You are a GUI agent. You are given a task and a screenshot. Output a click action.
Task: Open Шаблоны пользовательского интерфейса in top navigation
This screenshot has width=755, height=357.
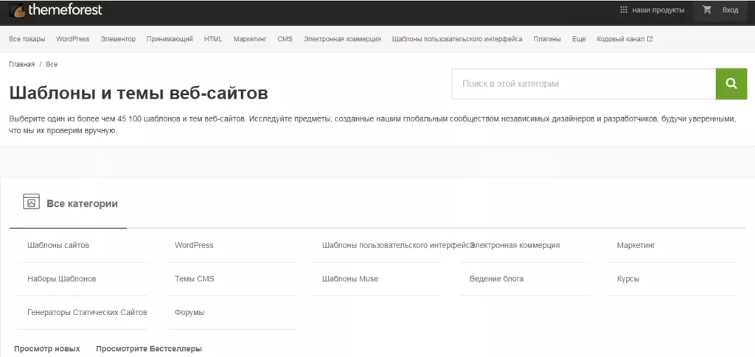457,40
